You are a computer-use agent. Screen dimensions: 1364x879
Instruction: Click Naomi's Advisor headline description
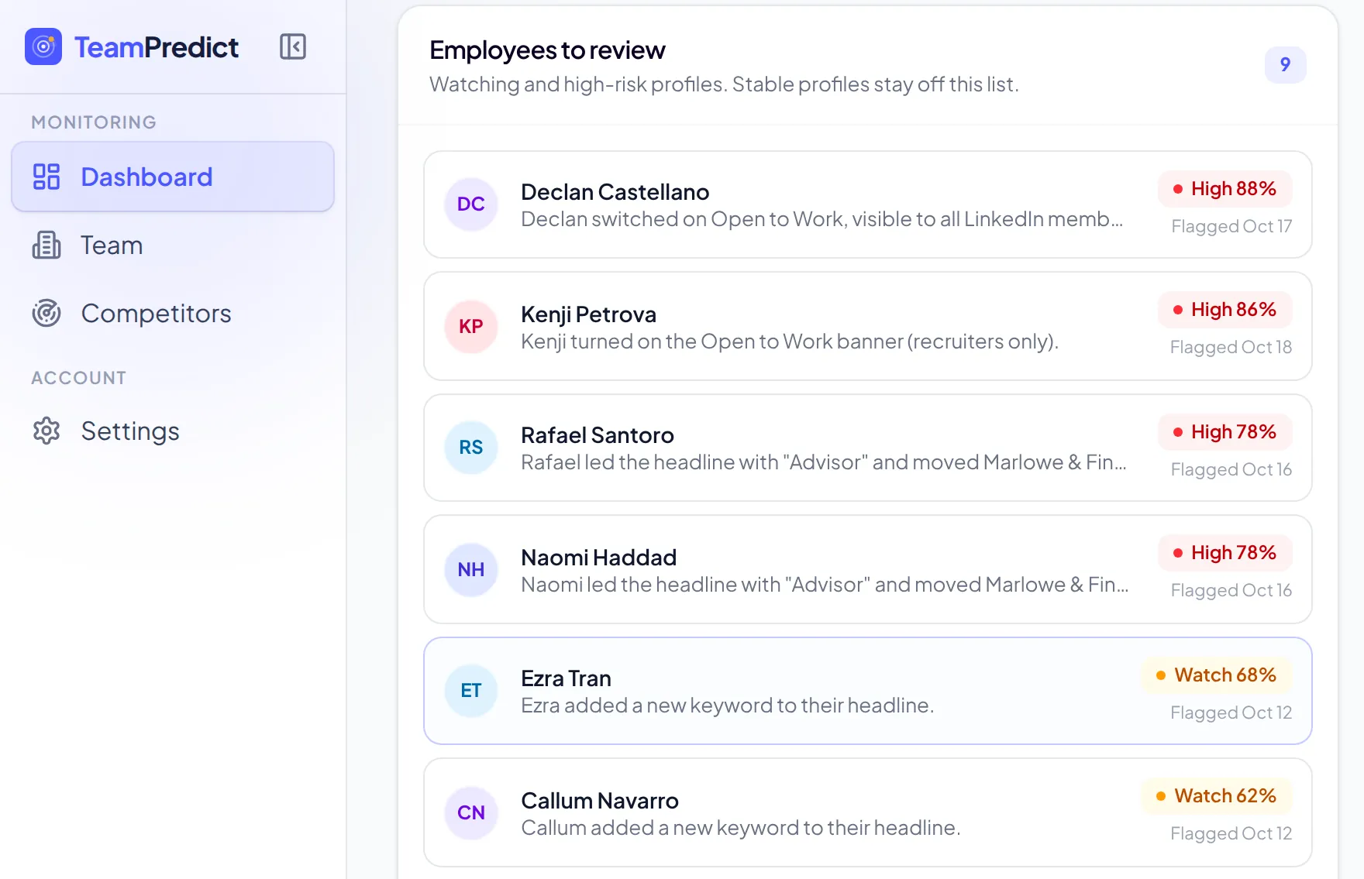pyautogui.click(x=825, y=585)
